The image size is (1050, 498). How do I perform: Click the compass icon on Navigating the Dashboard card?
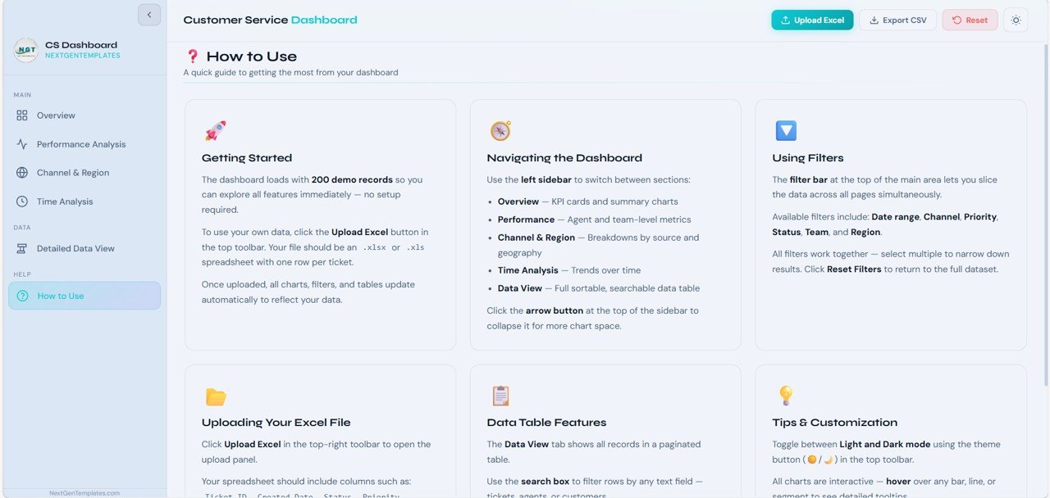click(x=500, y=129)
